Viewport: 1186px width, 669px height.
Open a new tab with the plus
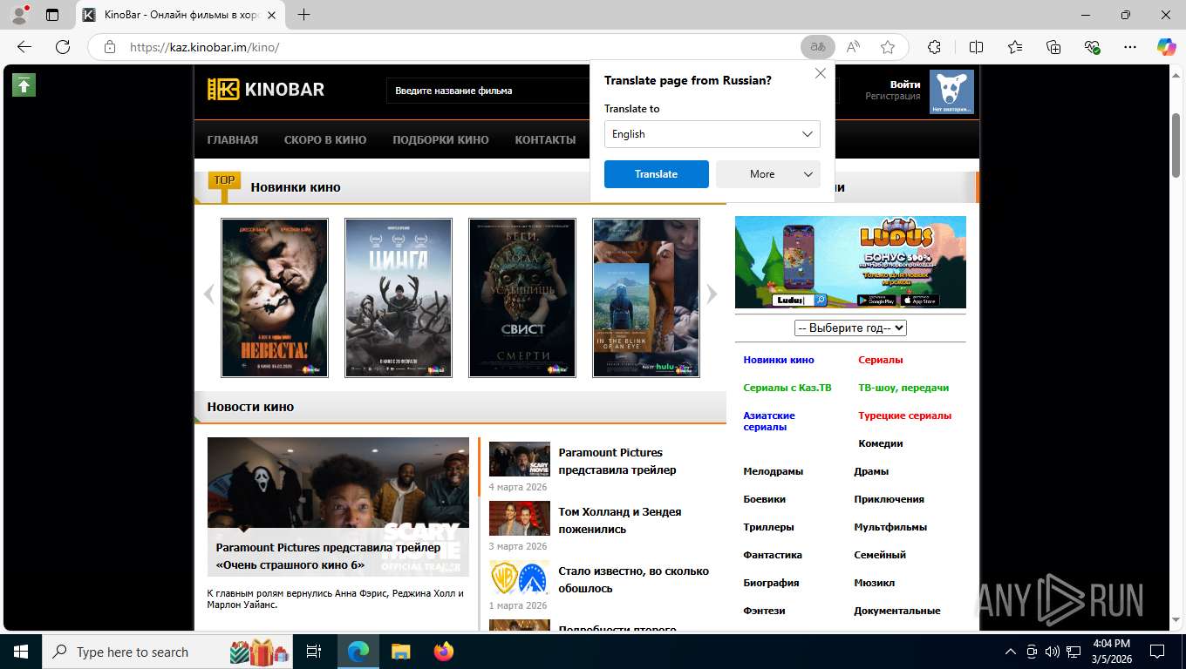[x=303, y=15]
